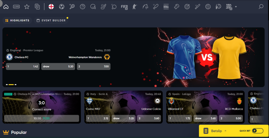Toggle the Quick Bet switch
269x138 pixels.
coord(257,131)
